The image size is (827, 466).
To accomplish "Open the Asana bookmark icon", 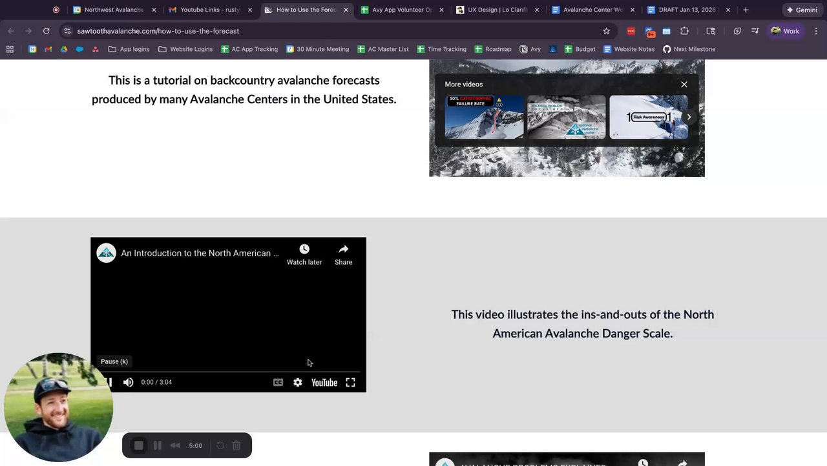I will tap(96, 49).
